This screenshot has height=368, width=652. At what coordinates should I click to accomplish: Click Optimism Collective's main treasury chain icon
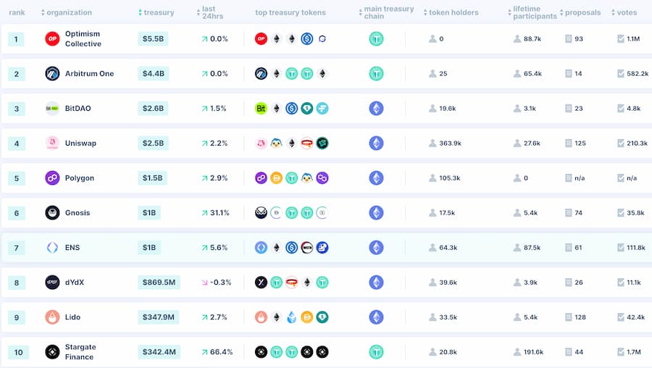tap(376, 38)
